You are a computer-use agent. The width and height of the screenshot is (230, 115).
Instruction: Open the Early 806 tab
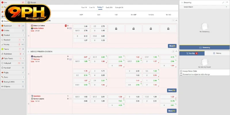click(109, 7)
